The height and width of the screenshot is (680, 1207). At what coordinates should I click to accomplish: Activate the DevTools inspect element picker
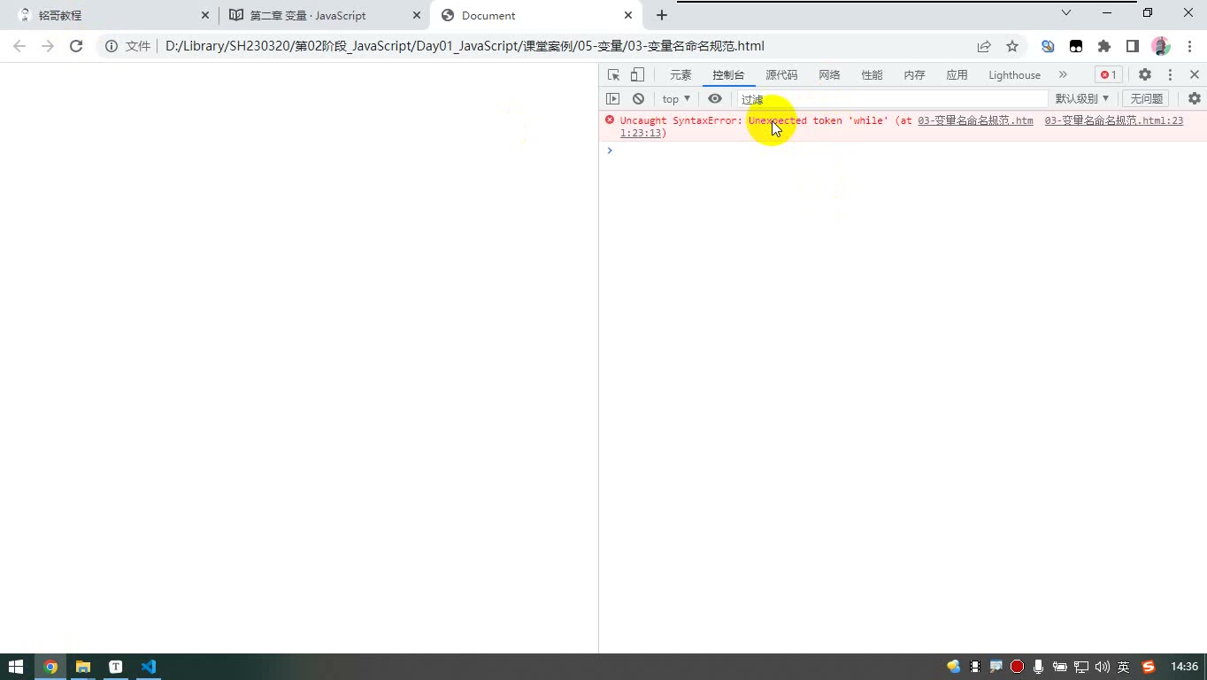613,75
